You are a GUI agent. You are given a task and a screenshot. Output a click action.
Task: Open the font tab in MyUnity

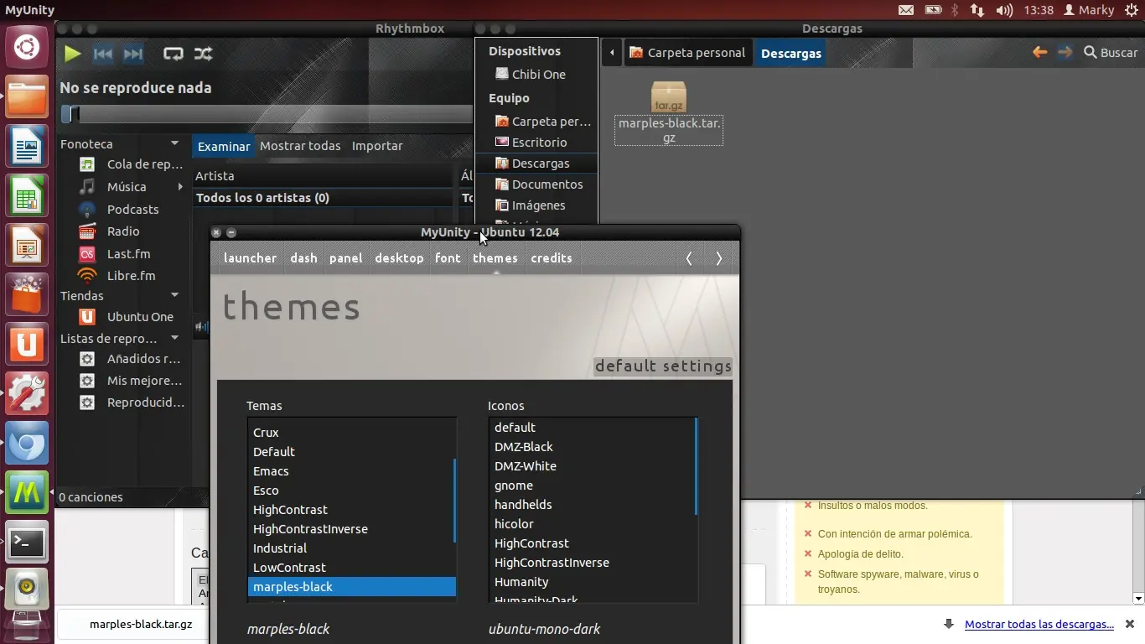tap(448, 258)
